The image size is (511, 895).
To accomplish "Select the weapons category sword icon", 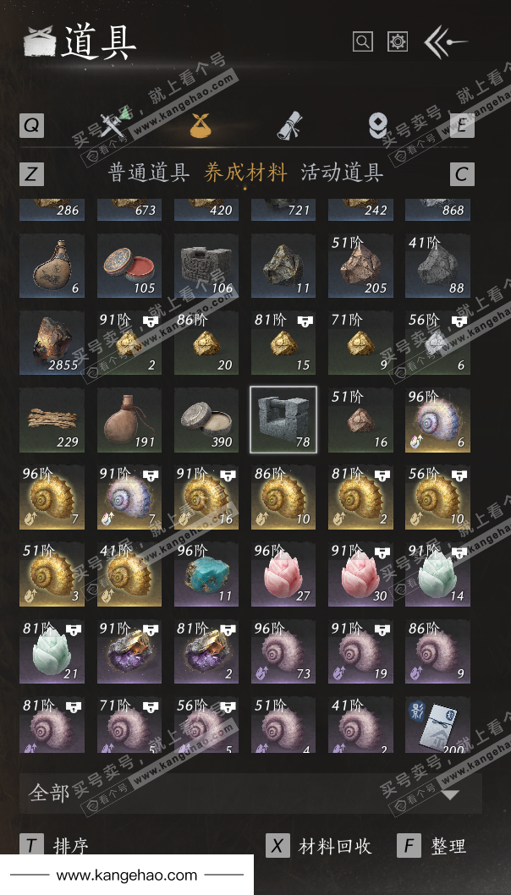I will [114, 124].
